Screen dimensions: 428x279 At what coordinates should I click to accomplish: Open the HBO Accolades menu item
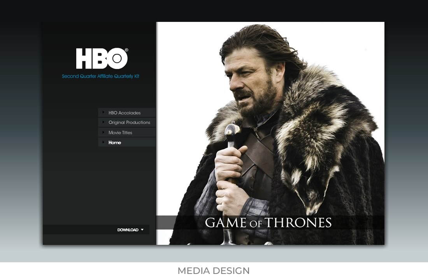point(127,112)
